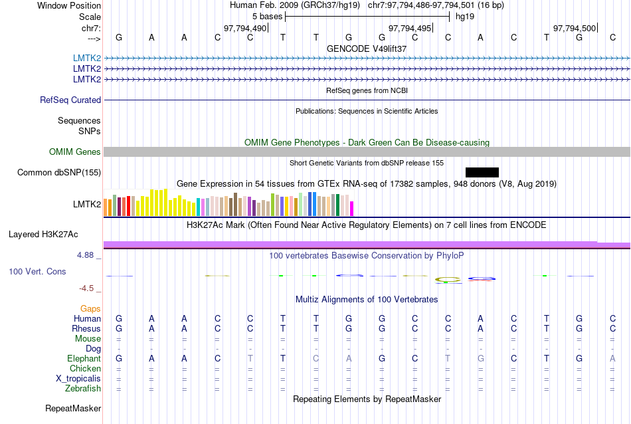
Task: Select the X_tropicalis alignment row label
Action: [78, 379]
